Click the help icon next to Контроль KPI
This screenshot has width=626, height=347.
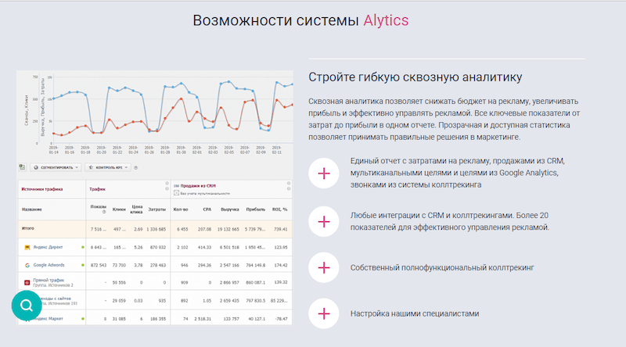click(x=135, y=167)
